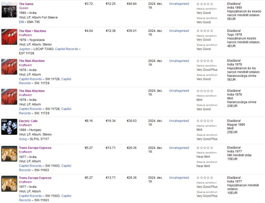Rate the Mint copy of The Man-Machine four stars
Image resolution: width=265 pixels, height=203 pixels.
(x=208, y=91)
